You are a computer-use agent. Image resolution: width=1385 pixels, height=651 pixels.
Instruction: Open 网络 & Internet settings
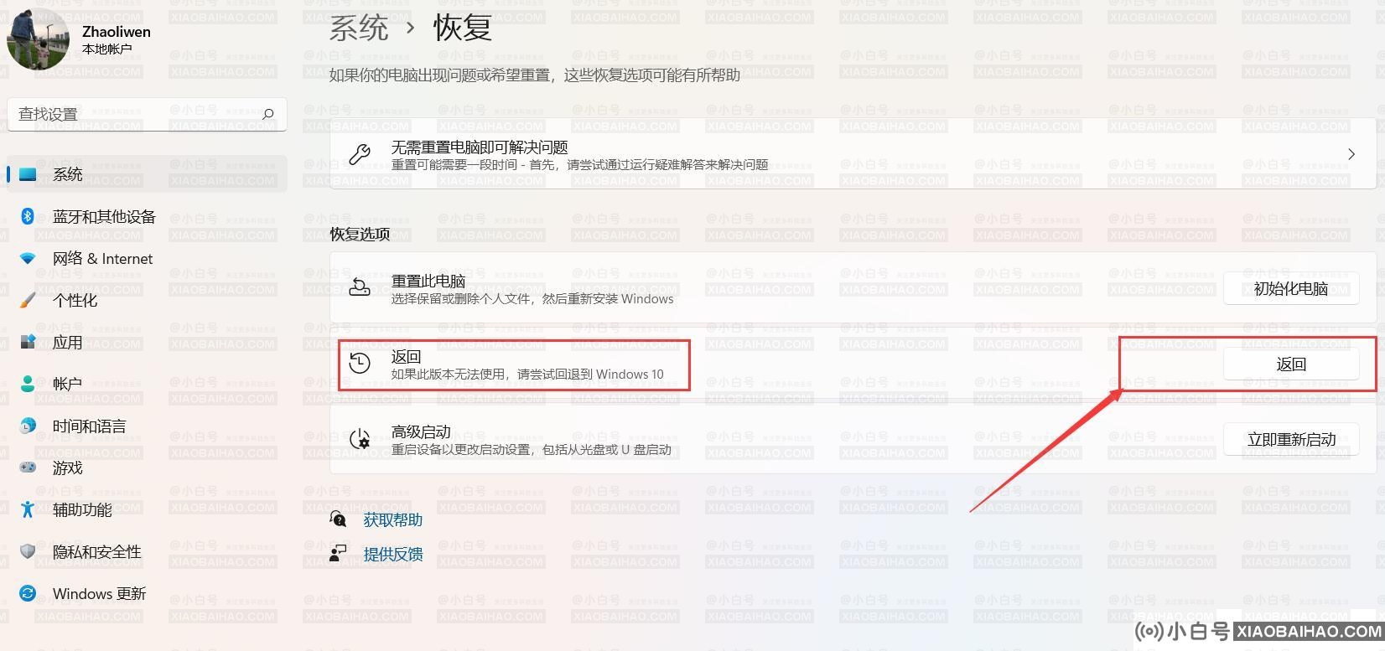pyautogui.click(x=102, y=258)
